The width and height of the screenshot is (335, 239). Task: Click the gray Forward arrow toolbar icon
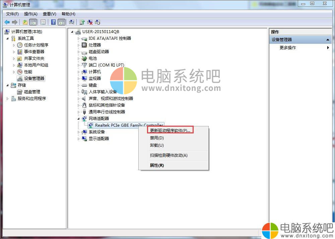[15, 22]
